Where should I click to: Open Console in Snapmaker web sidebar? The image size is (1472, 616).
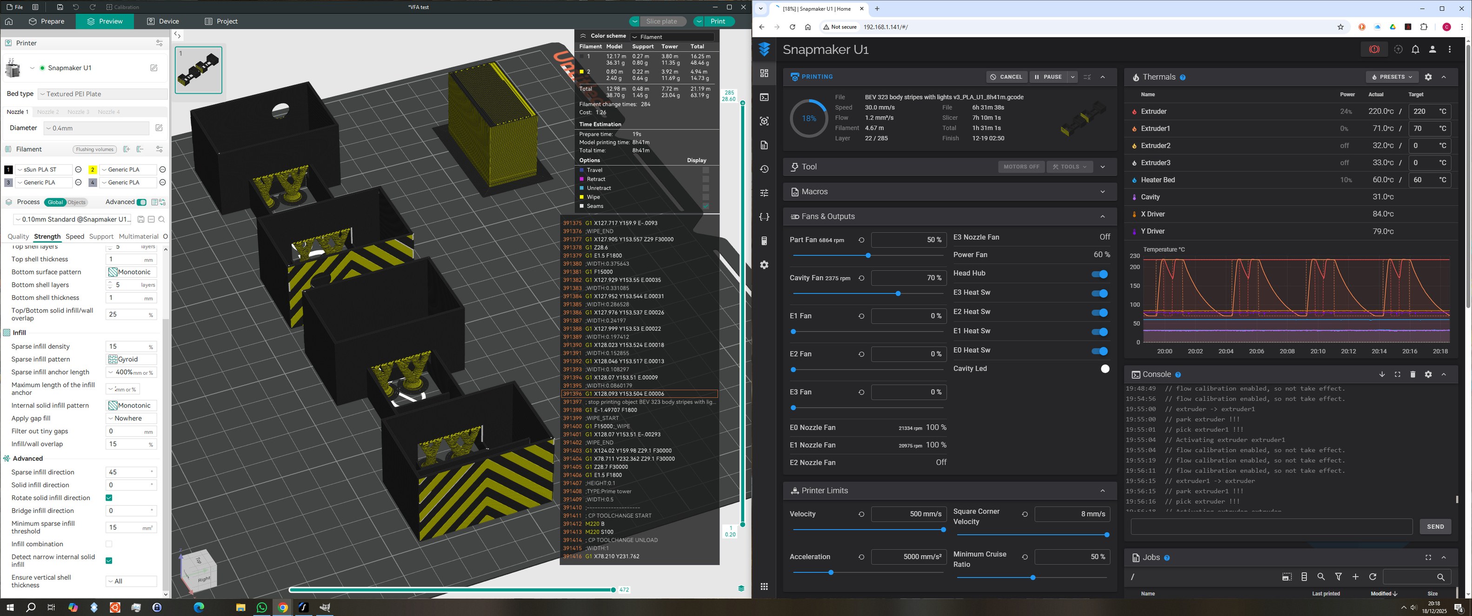764,97
